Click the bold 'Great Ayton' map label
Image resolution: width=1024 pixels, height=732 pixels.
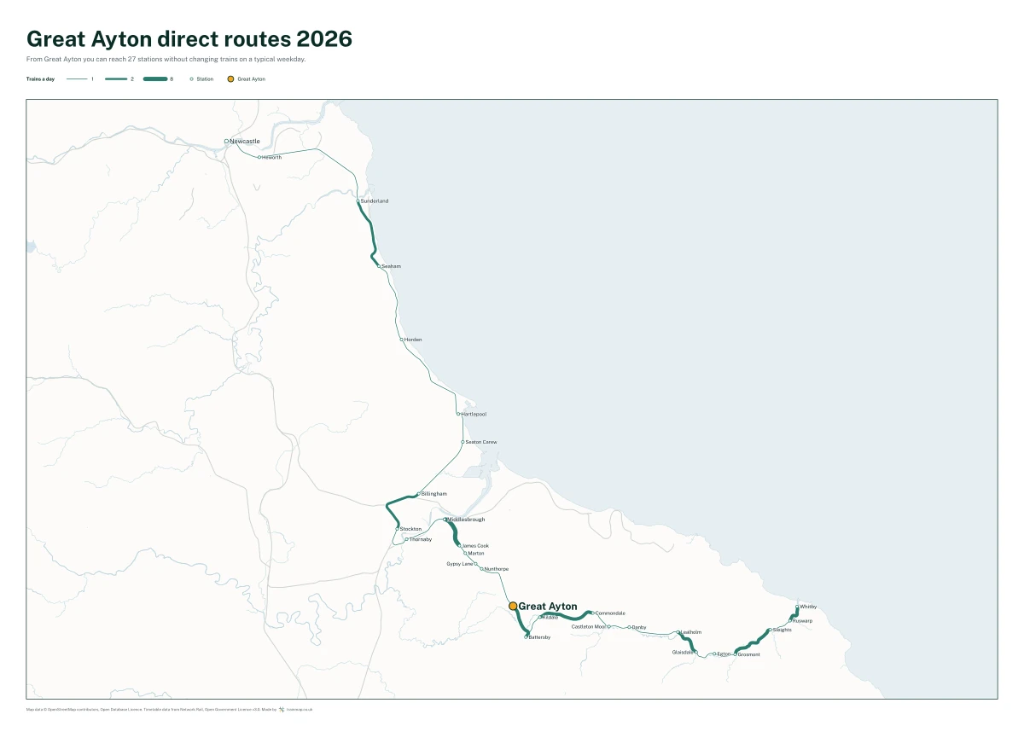click(x=548, y=607)
